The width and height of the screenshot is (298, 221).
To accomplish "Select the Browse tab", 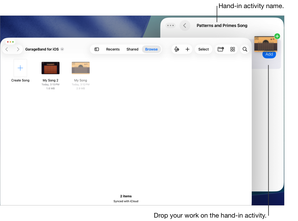I will click(151, 49).
